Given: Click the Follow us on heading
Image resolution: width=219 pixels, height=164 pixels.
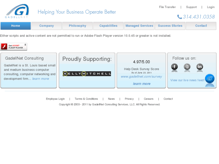Looking at the screenshot, I should click(x=184, y=58).
